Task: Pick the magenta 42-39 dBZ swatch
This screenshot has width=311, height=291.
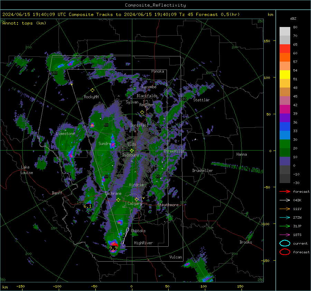Action: pyautogui.click(x=285, y=109)
